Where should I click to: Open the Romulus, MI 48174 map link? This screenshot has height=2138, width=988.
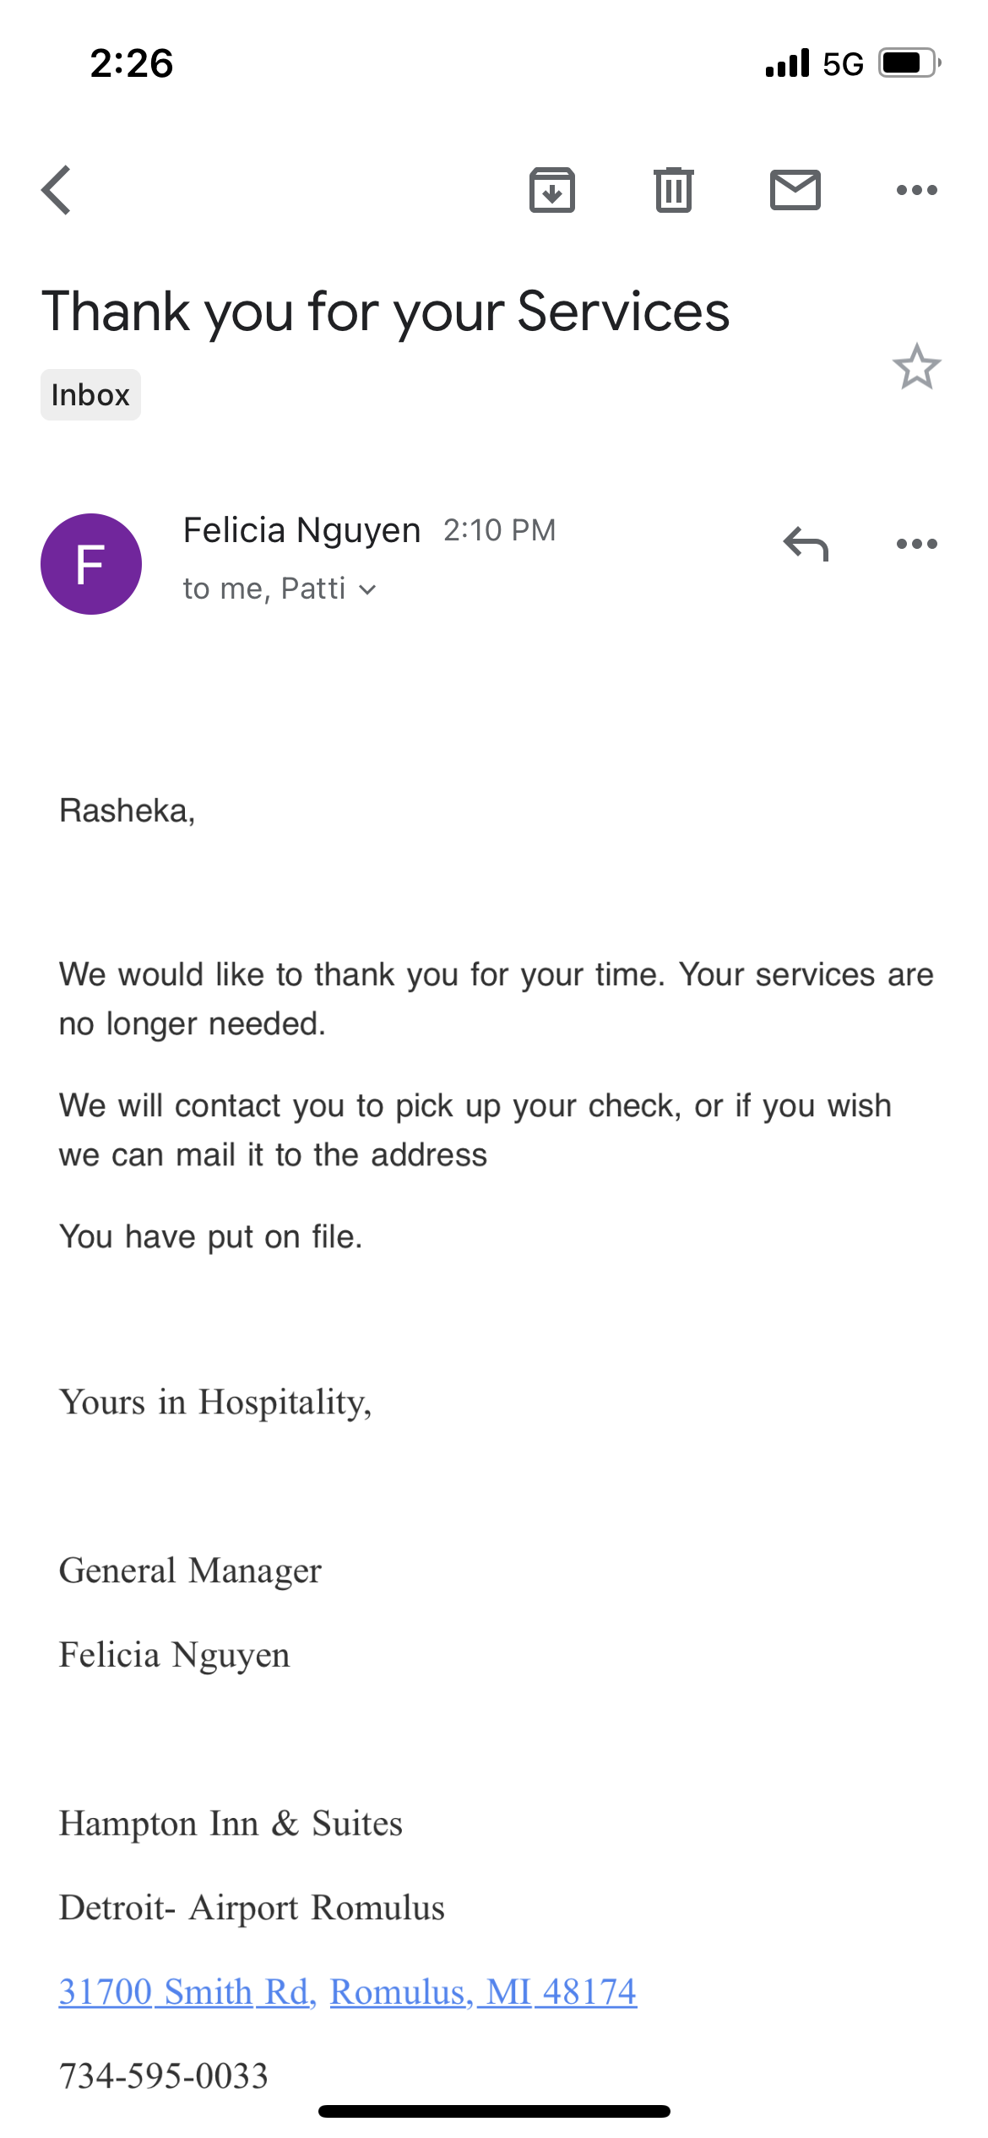pyautogui.click(x=484, y=1990)
